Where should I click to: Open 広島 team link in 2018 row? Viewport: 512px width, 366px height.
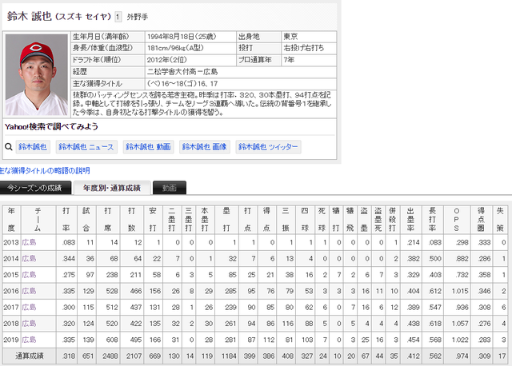(29, 324)
